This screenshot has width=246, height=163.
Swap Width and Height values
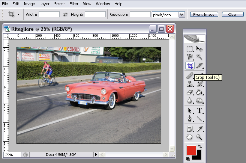pyautogui.click(x=65, y=14)
